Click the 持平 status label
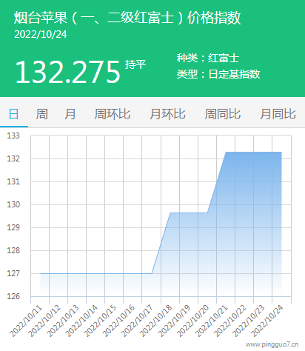This screenshot has width=305, height=351. [135, 64]
